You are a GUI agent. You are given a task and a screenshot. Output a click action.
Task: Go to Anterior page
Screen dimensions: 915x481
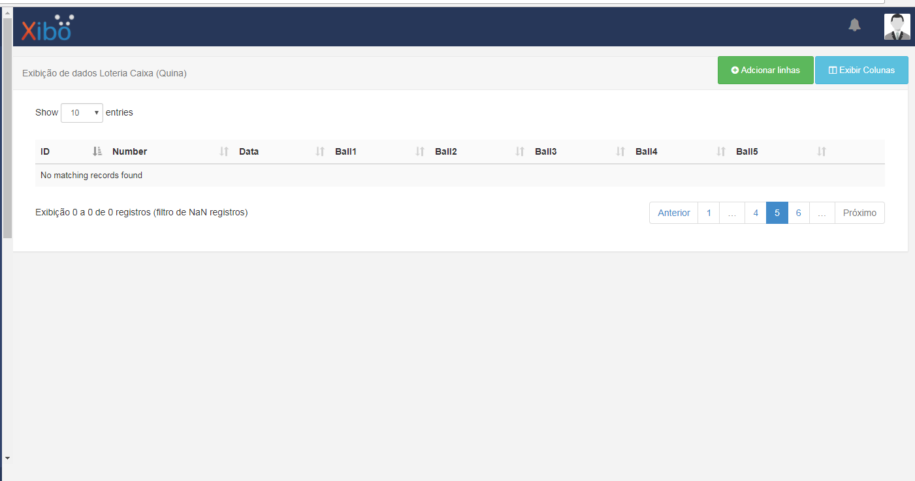click(x=674, y=213)
